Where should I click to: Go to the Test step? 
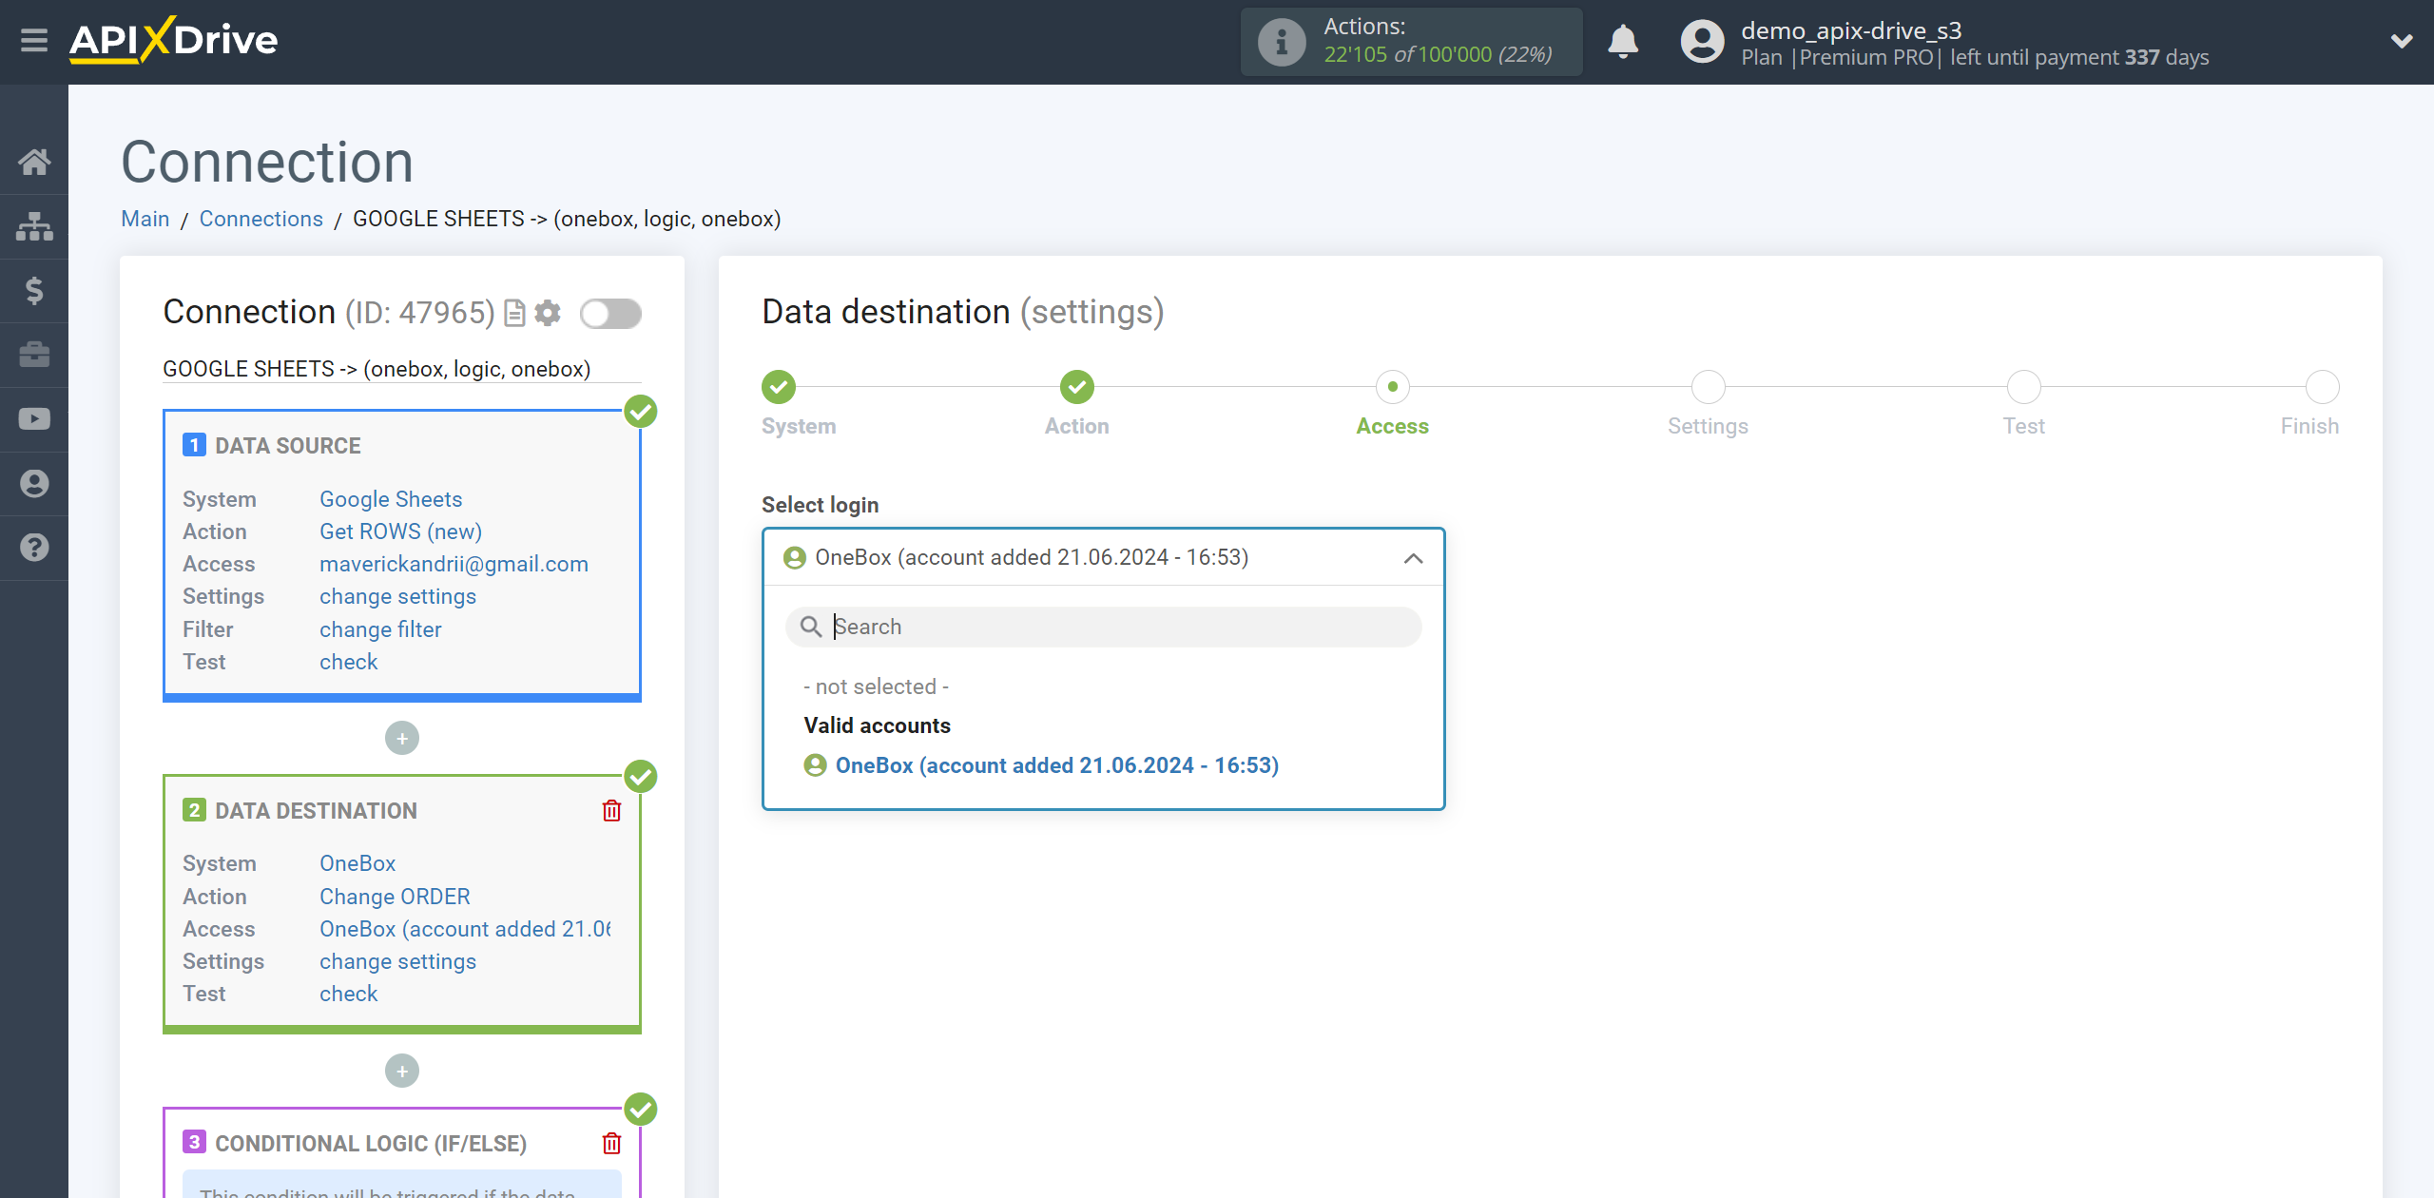point(2024,387)
